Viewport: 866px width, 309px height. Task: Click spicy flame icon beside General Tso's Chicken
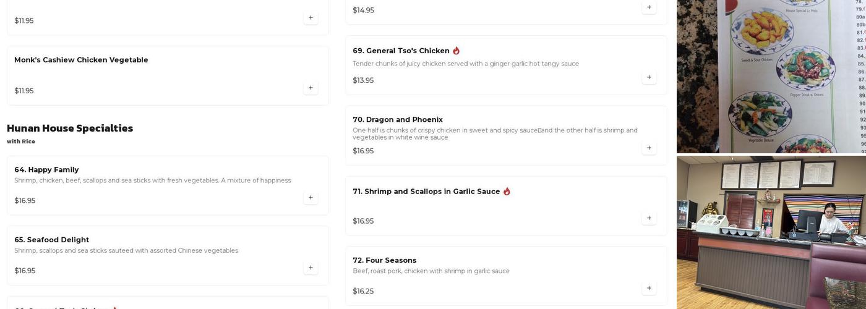coord(457,51)
